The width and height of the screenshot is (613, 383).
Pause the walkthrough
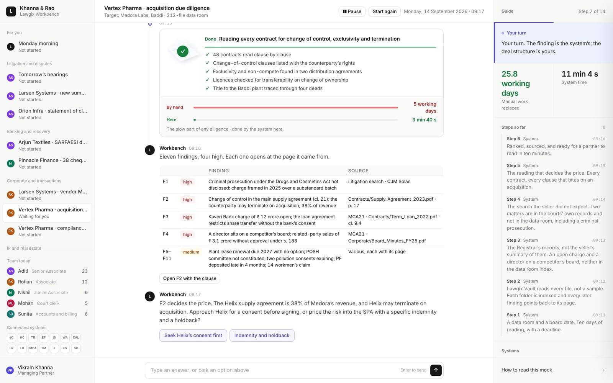click(352, 11)
